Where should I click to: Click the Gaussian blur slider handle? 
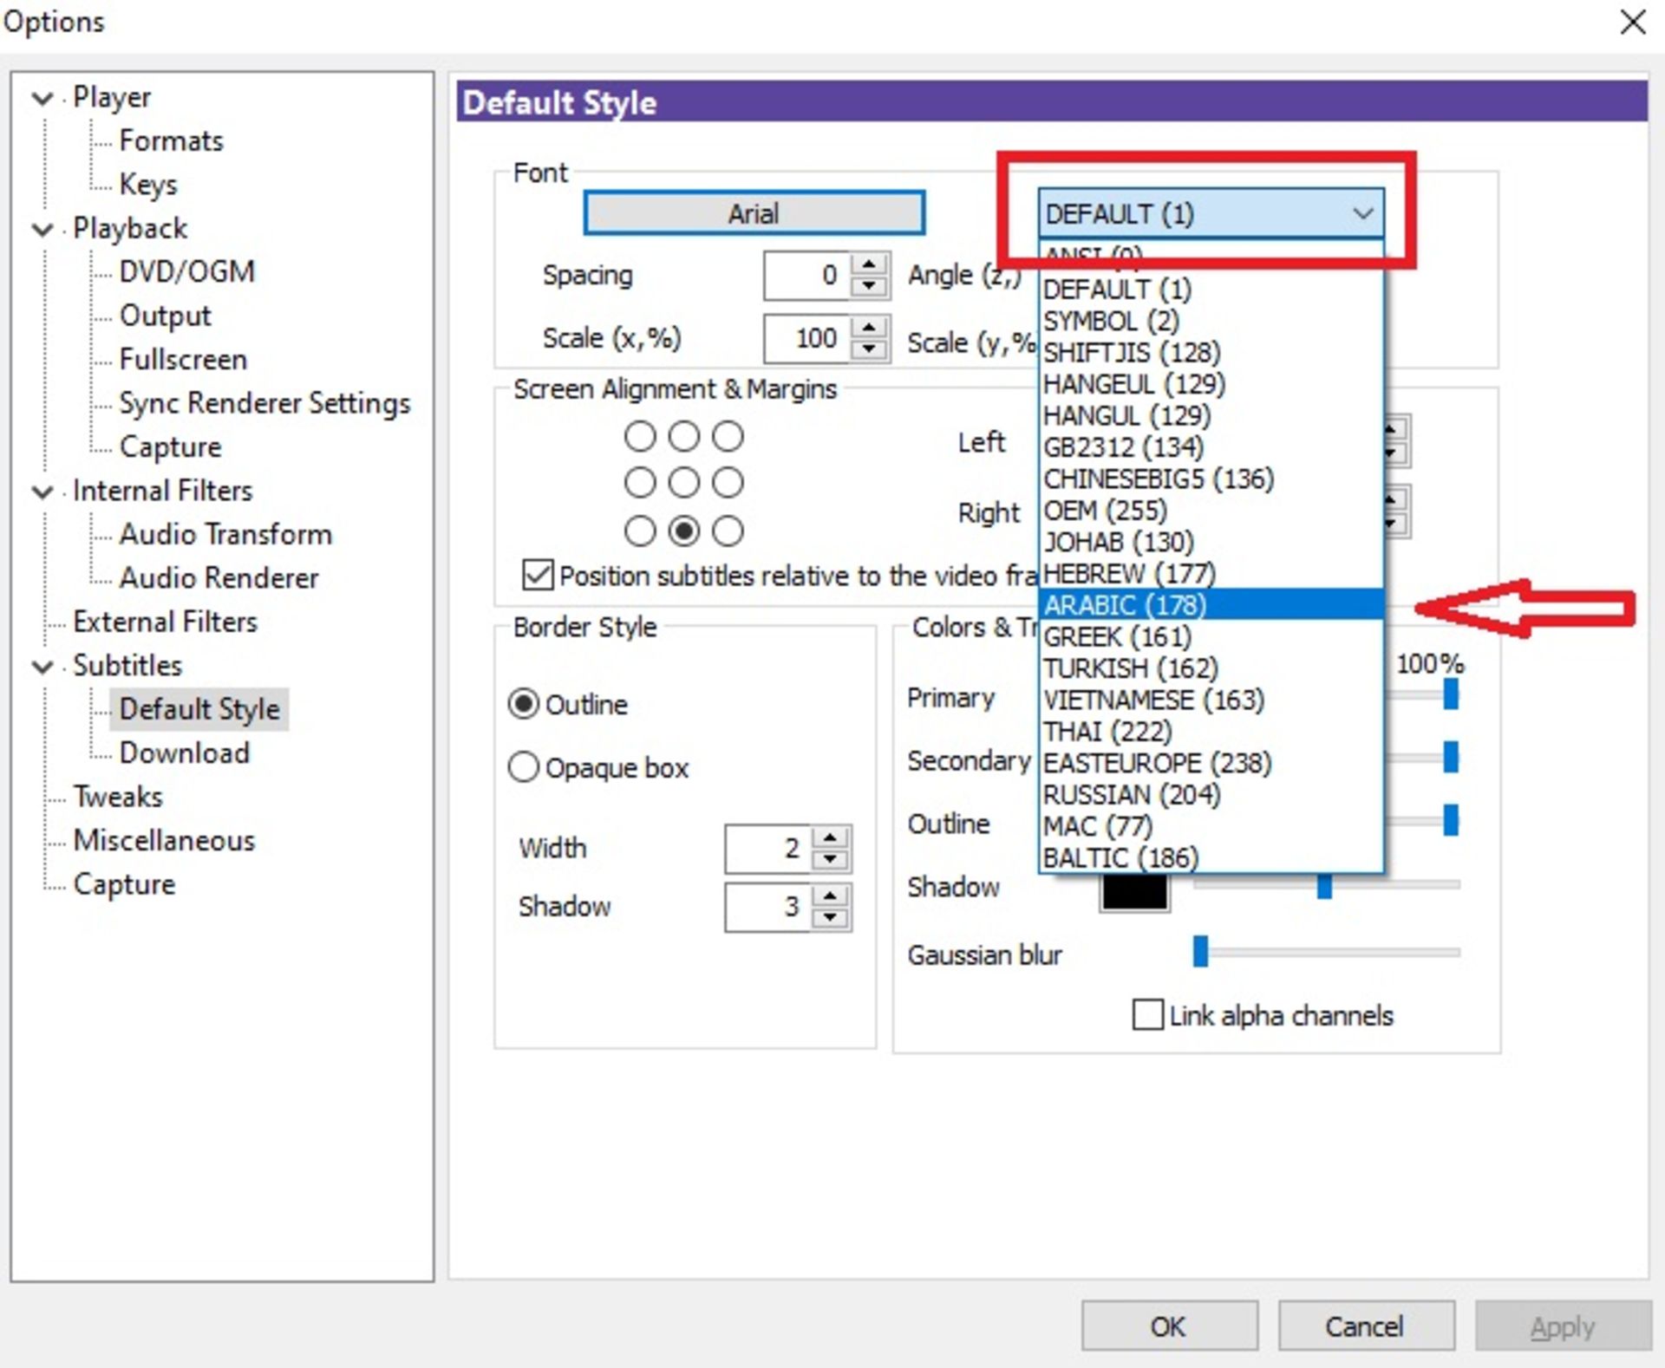click(x=1200, y=951)
